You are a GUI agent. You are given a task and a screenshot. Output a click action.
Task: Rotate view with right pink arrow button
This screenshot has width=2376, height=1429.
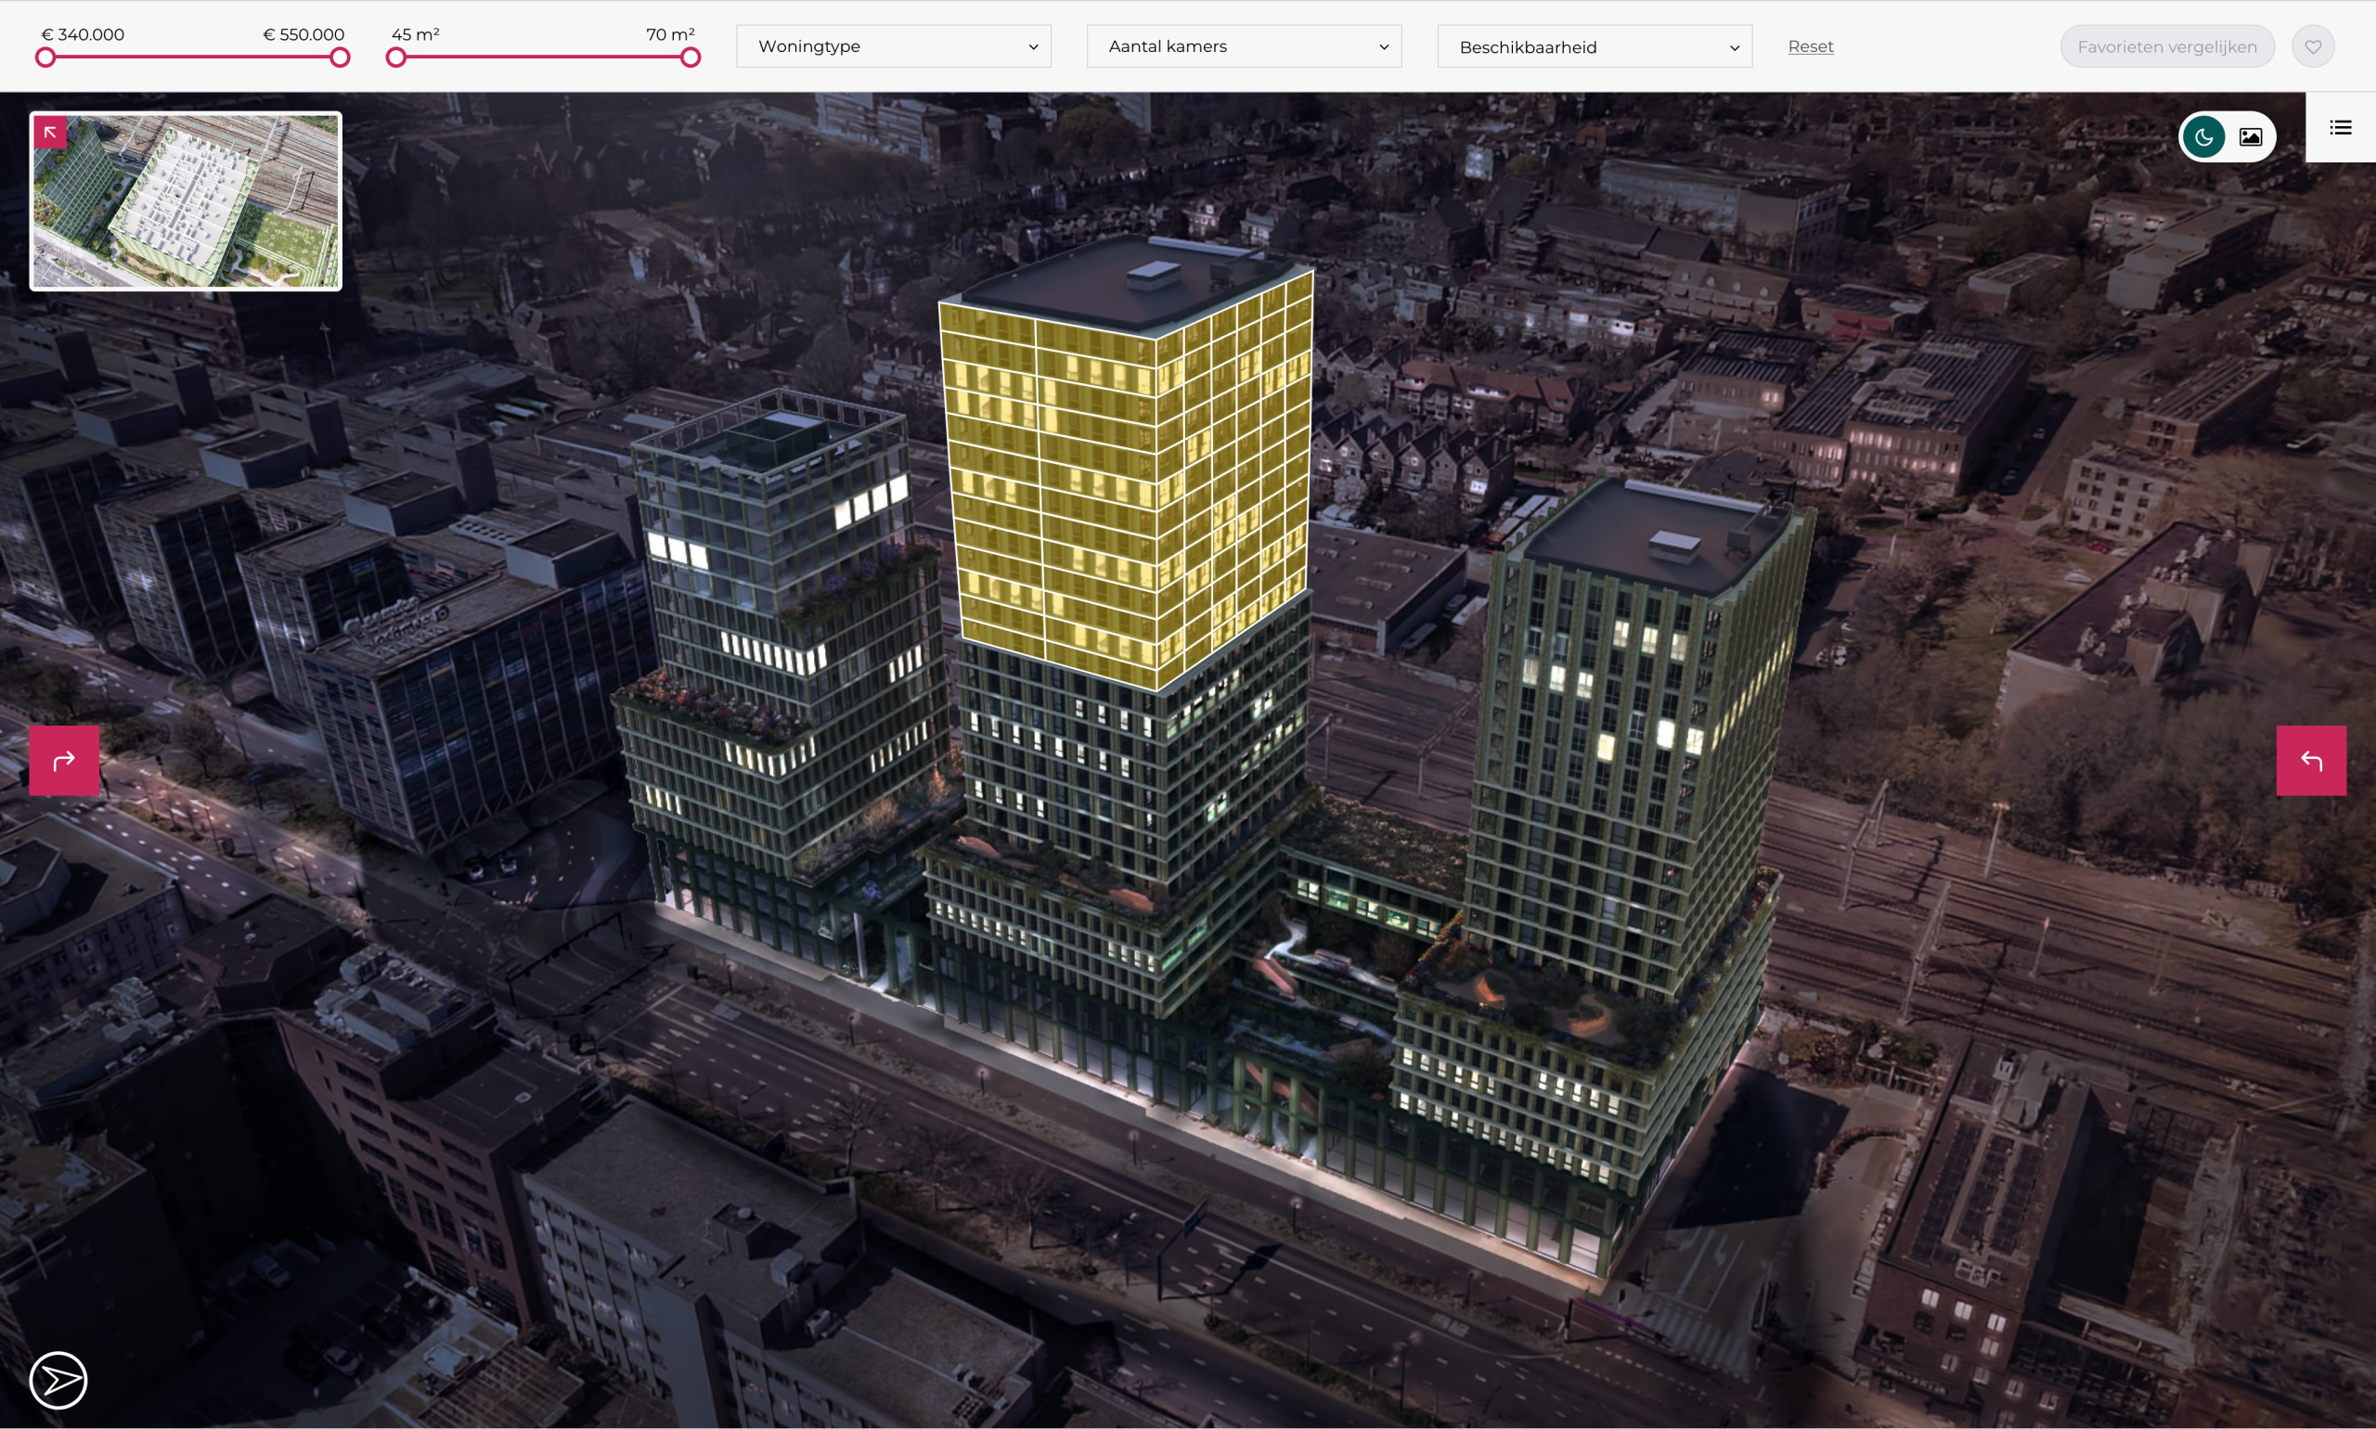point(2310,761)
